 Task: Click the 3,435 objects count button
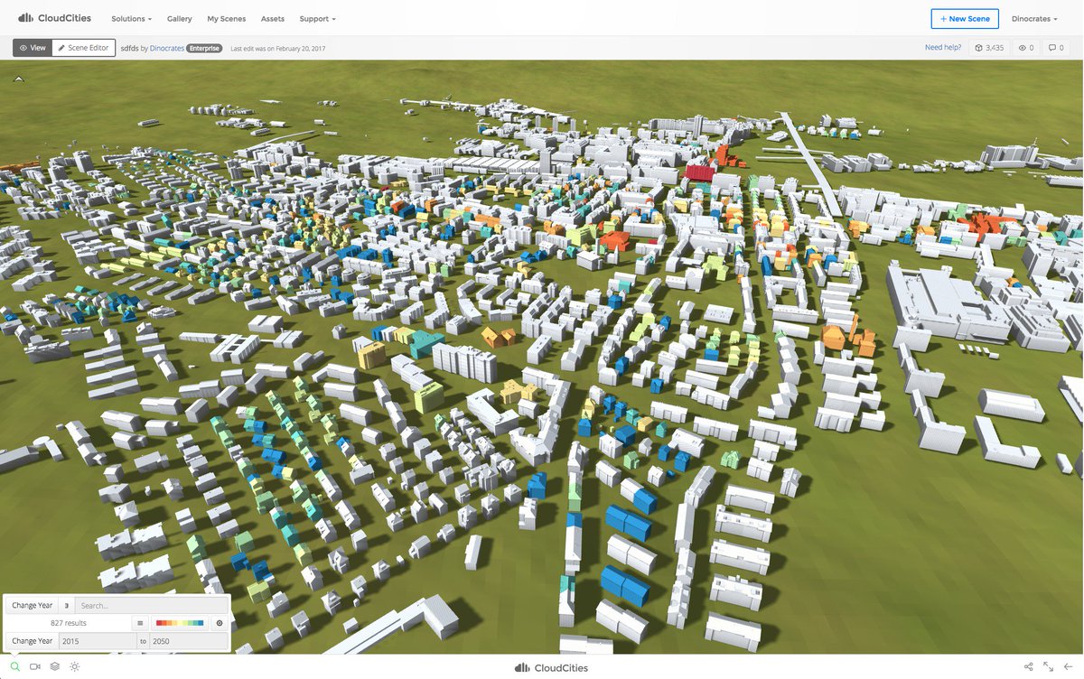[989, 48]
